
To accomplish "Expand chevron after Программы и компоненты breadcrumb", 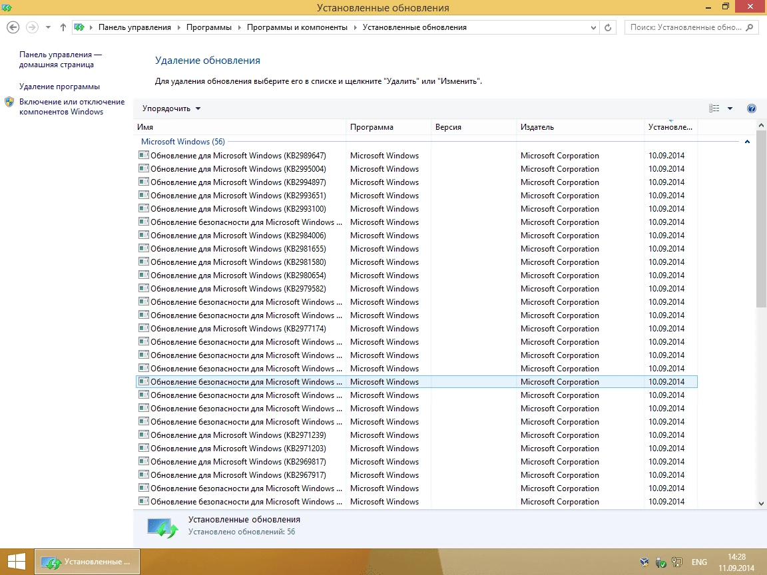I will point(355,27).
